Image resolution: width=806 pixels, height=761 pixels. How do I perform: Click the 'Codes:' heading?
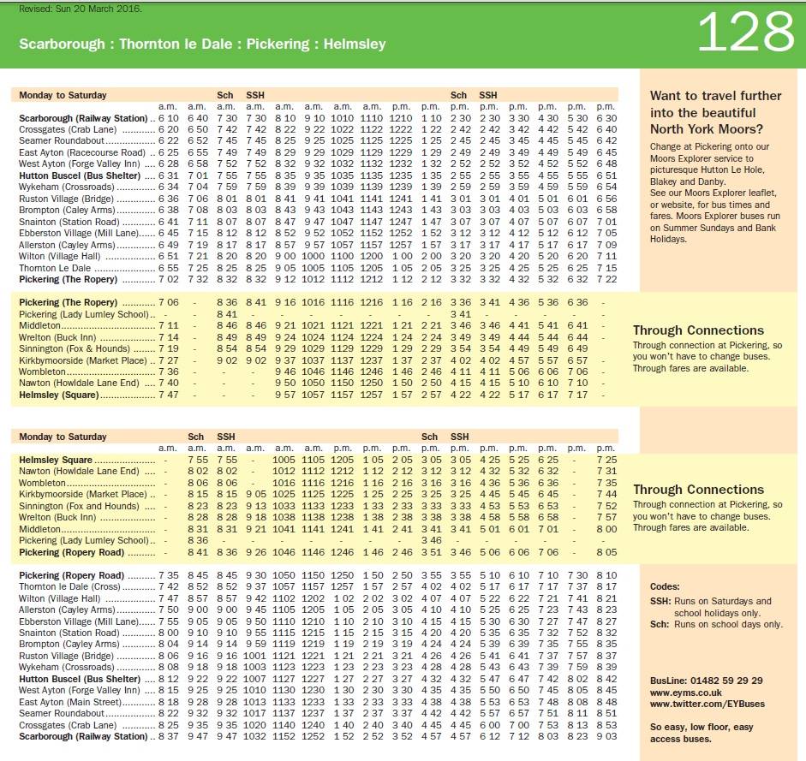(665, 587)
